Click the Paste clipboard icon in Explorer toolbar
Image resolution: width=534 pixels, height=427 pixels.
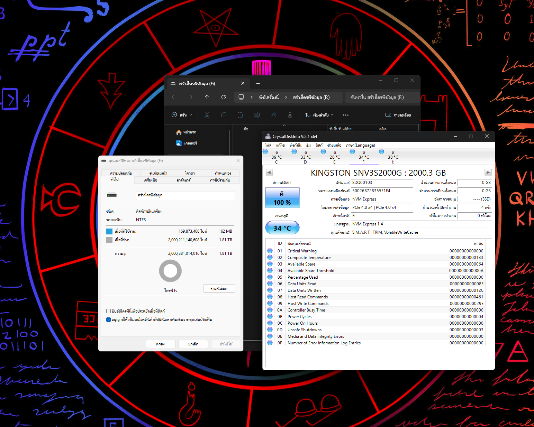[x=240, y=115]
